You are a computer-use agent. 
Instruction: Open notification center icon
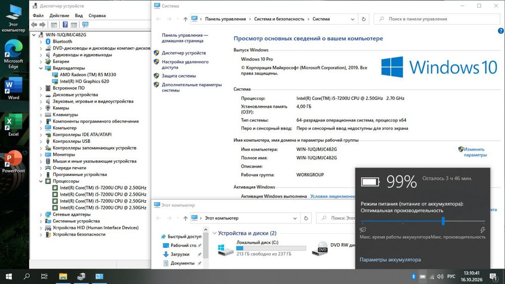pos(493,276)
